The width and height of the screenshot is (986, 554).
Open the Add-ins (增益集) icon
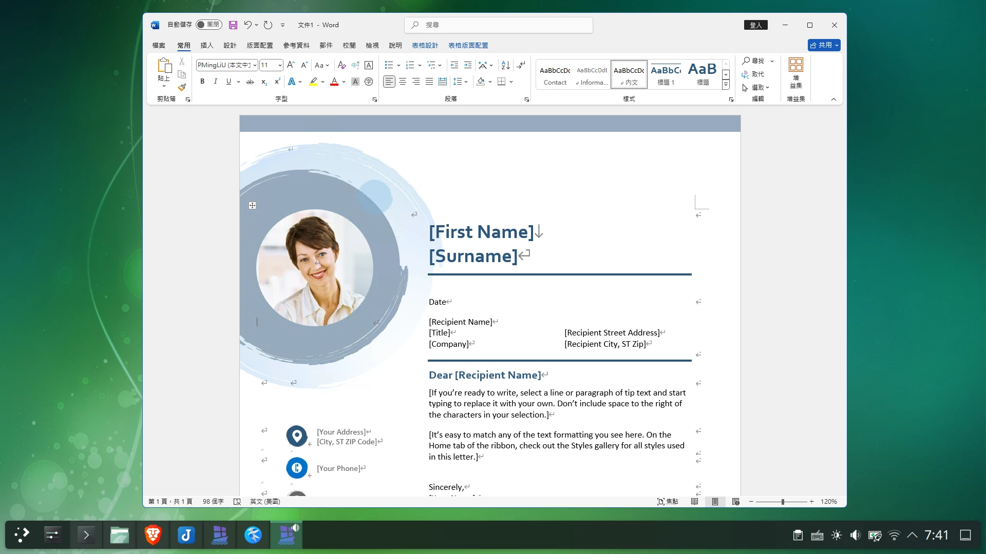[795, 73]
